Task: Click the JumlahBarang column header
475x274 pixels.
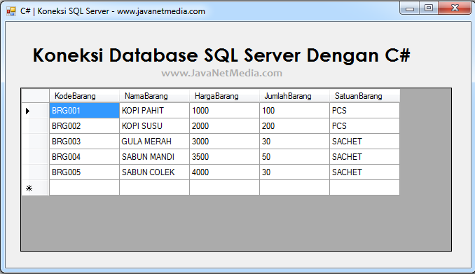Action: pos(294,96)
